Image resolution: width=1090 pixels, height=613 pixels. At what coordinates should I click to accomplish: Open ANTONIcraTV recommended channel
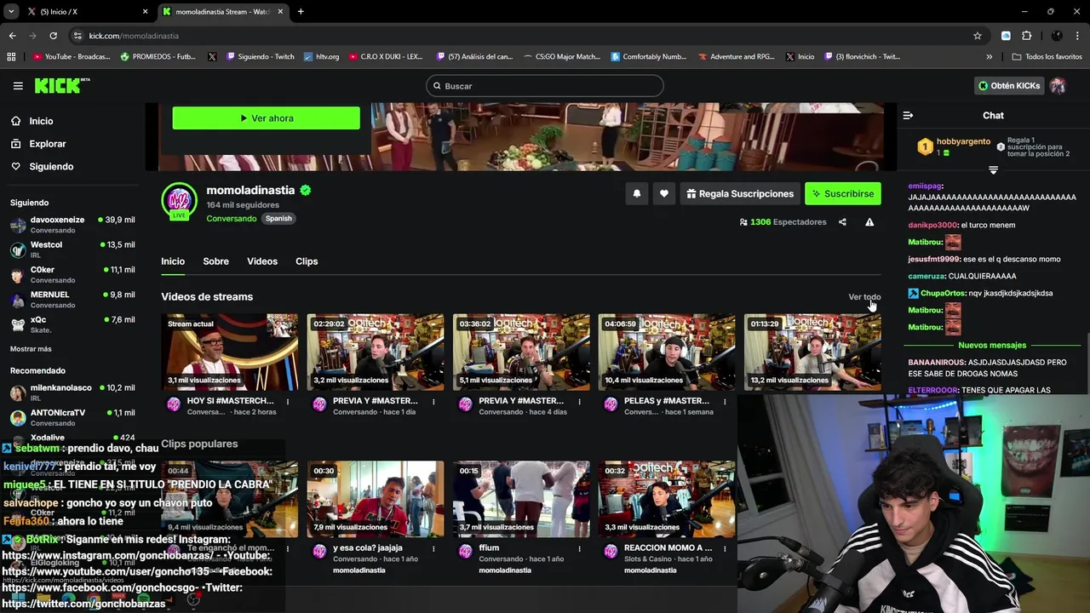point(72,417)
